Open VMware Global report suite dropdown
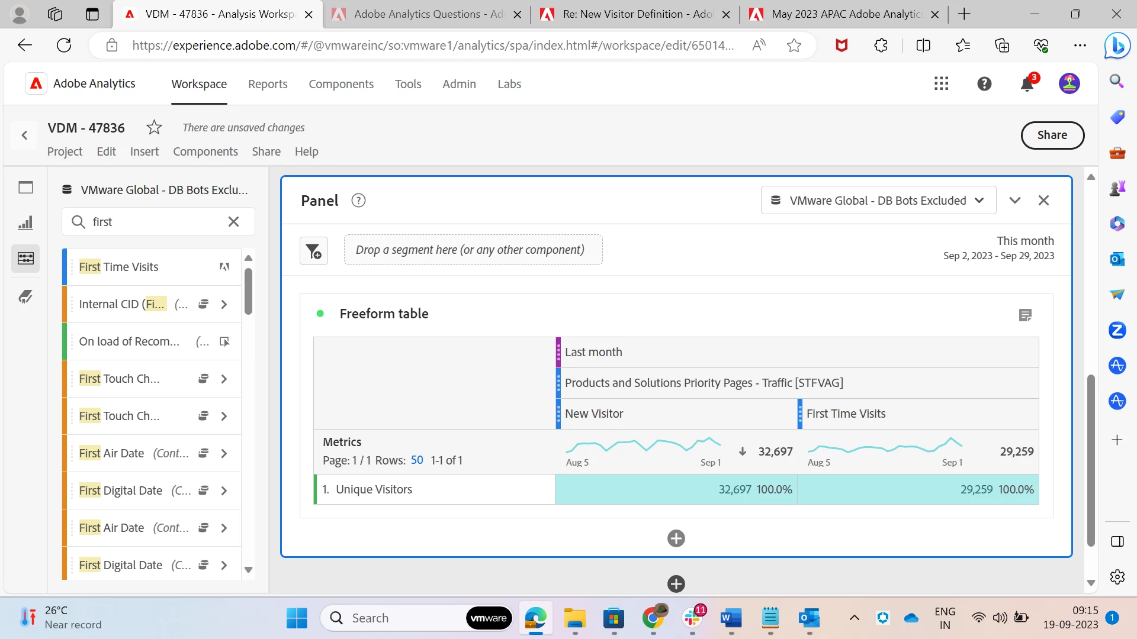Viewport: 1137px width, 639px height. [x=878, y=201]
